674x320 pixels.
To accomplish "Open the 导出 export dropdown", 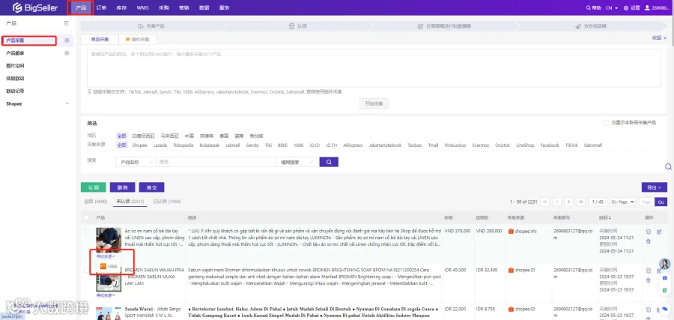I will point(655,187).
